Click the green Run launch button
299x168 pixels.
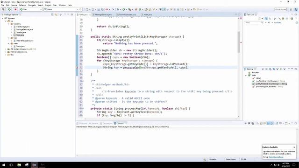coord(9,9)
